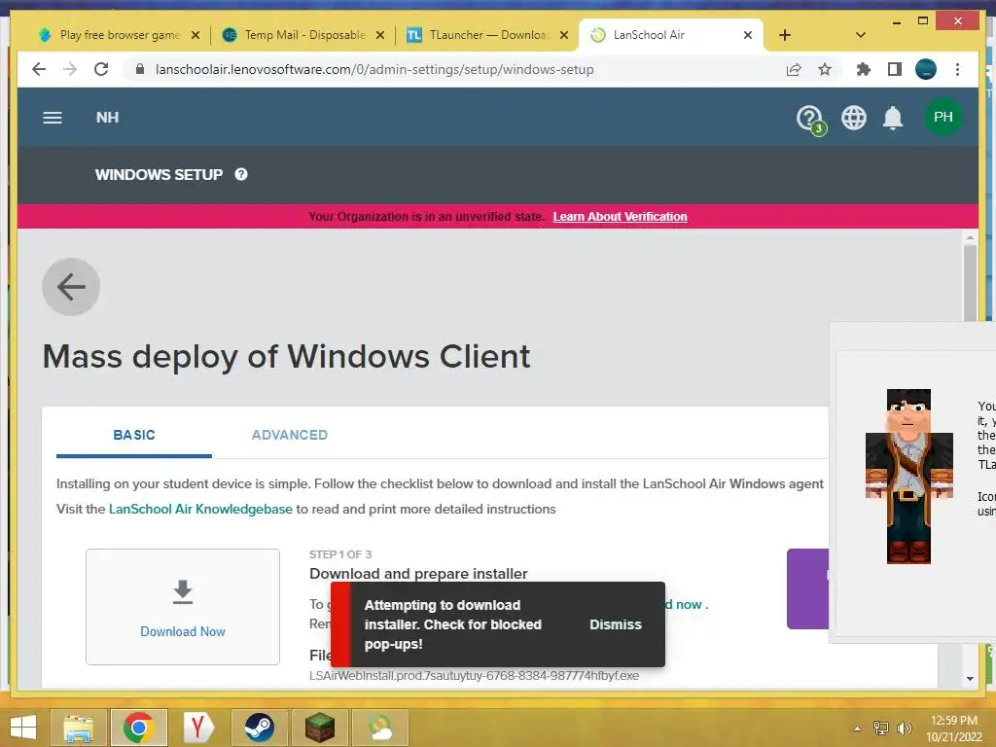The height and width of the screenshot is (747, 996).
Task: Open the weather app in taskbar
Action: point(380,728)
